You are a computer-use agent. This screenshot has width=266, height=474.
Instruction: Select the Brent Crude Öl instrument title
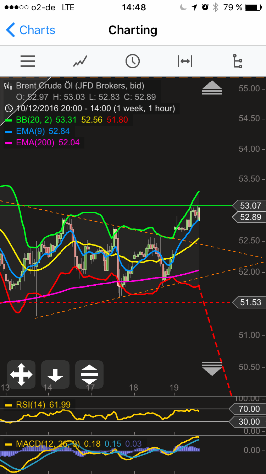tap(80, 86)
